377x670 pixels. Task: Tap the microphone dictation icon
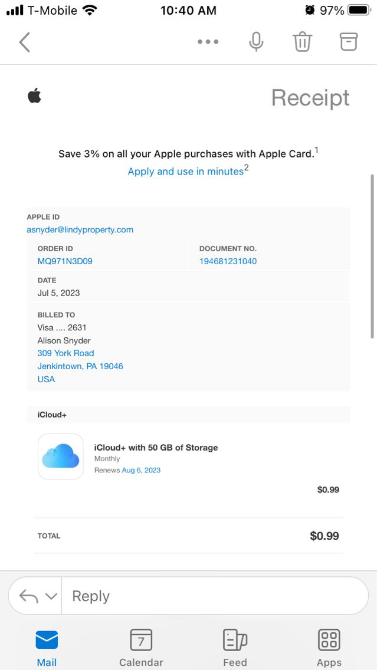[x=256, y=42]
